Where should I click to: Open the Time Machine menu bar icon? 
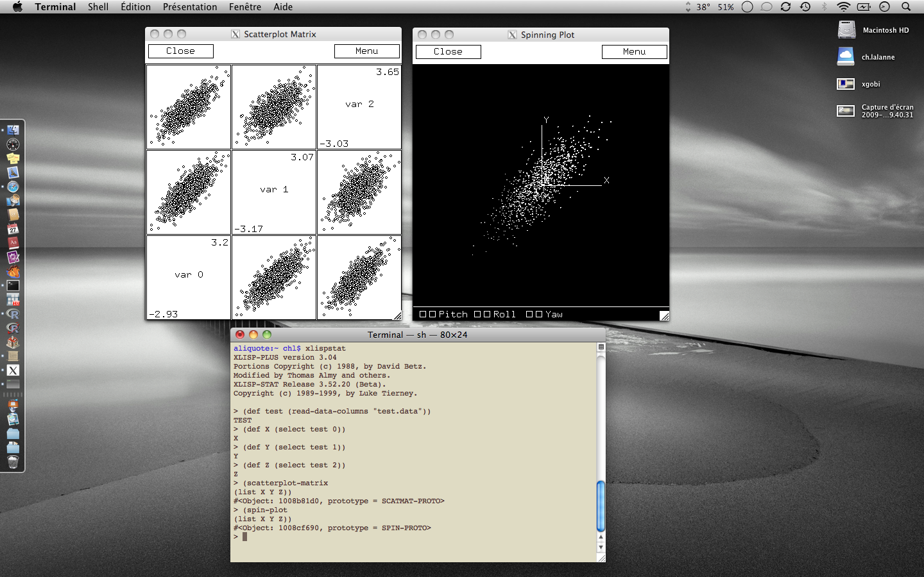tap(805, 7)
